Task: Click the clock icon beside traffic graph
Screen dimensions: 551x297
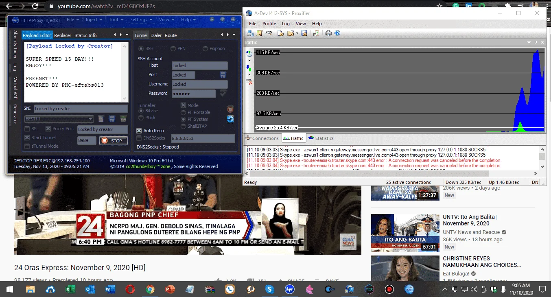Action: coord(249,53)
